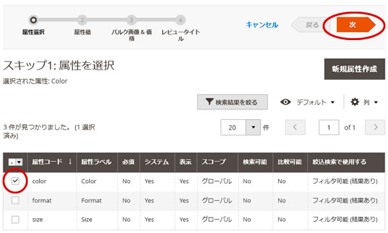Open the mass-select dropdown arrow in header
The width and height of the screenshot is (388, 233).
click(19, 162)
